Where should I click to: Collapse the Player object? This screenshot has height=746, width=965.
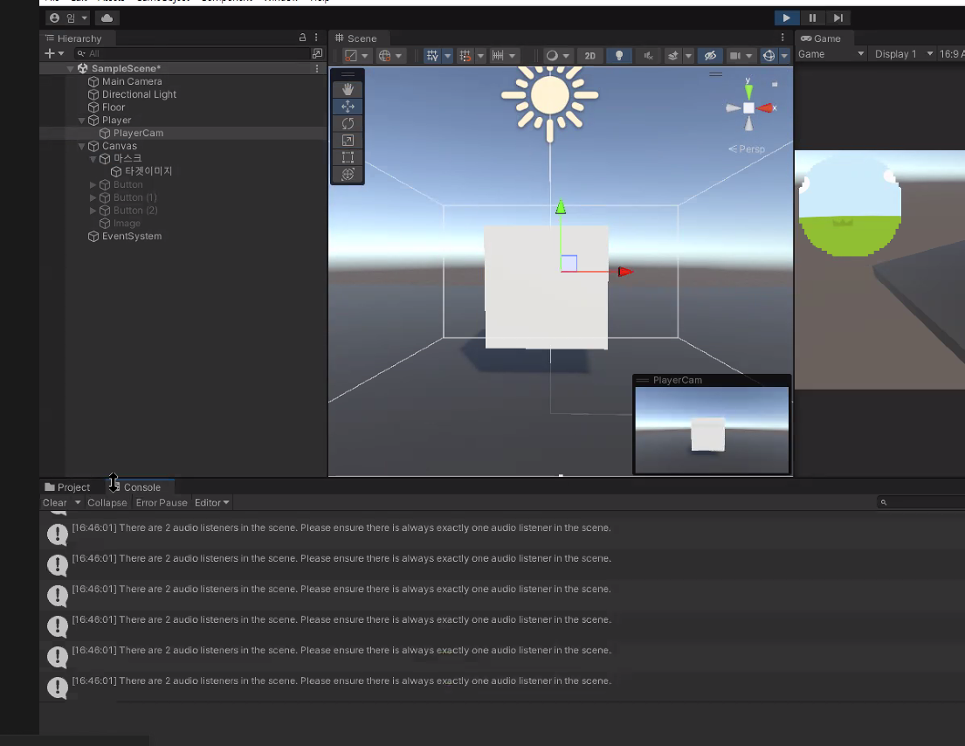[x=81, y=120]
